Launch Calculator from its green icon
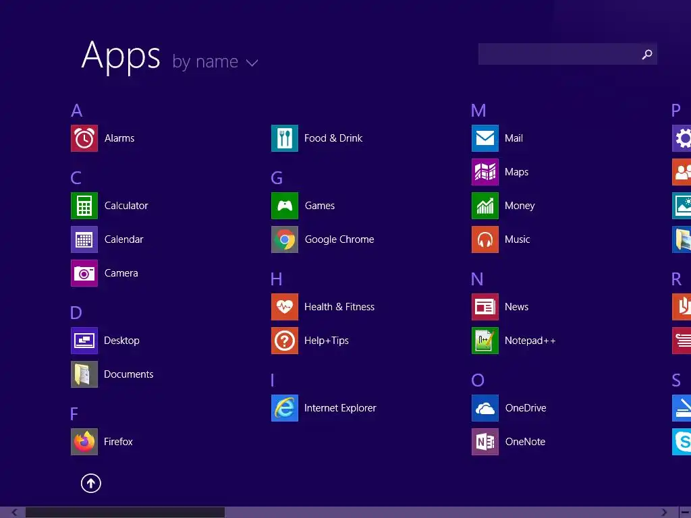Screen dimensions: 691x518 [84, 206]
